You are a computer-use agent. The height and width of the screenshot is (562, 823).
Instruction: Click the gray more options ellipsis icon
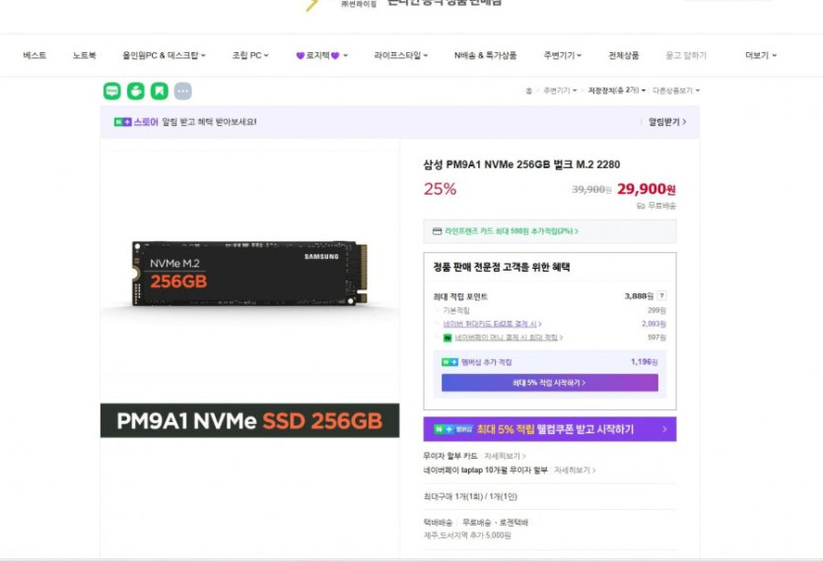point(182,91)
